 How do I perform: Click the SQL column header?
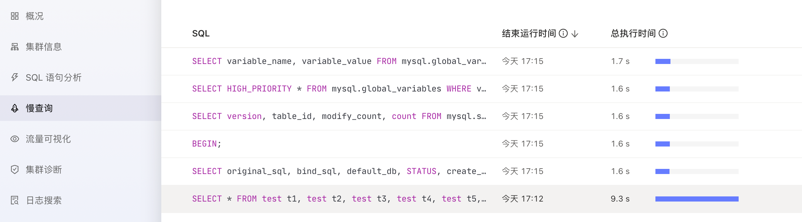tap(201, 34)
